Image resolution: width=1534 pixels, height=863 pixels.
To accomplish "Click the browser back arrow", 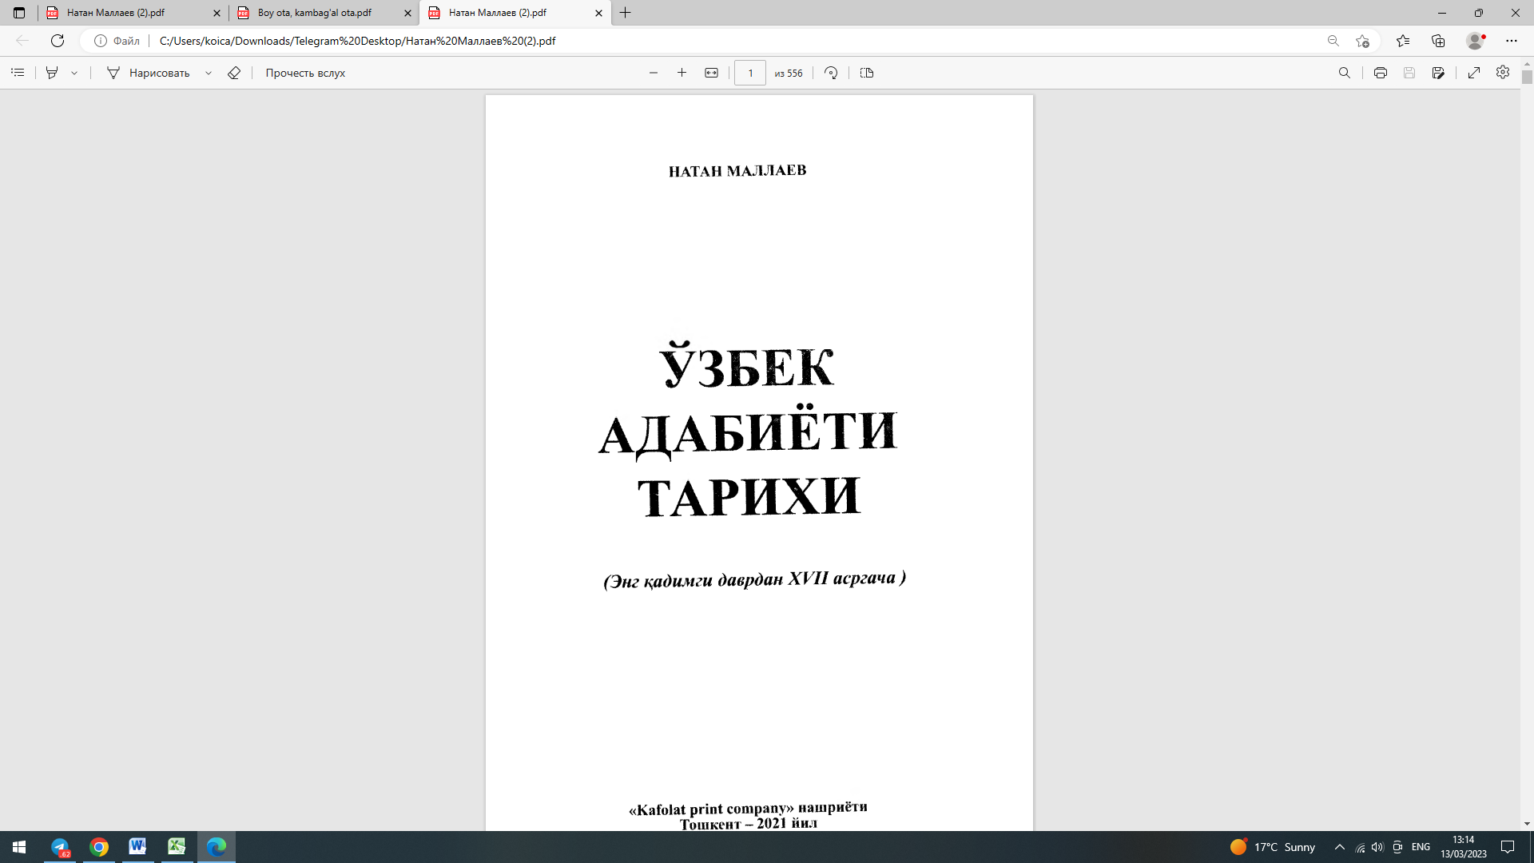I will coord(22,41).
